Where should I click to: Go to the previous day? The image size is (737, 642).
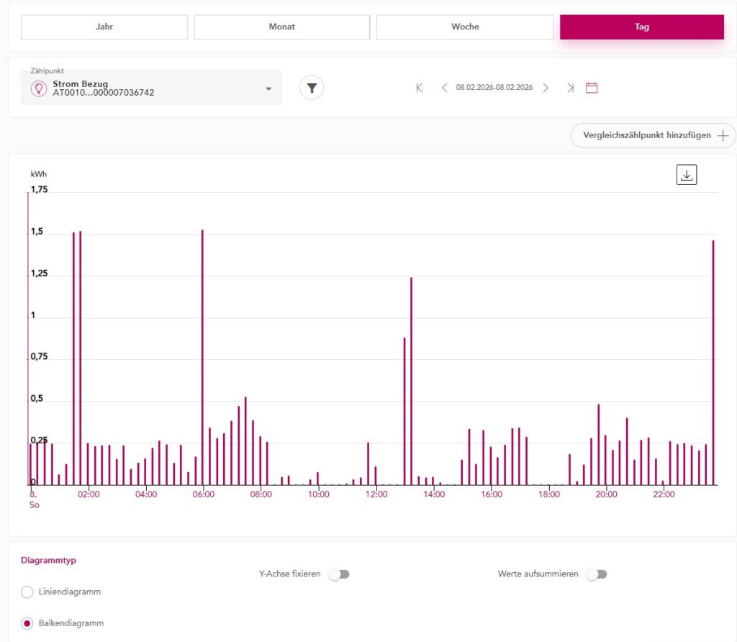pyautogui.click(x=444, y=88)
